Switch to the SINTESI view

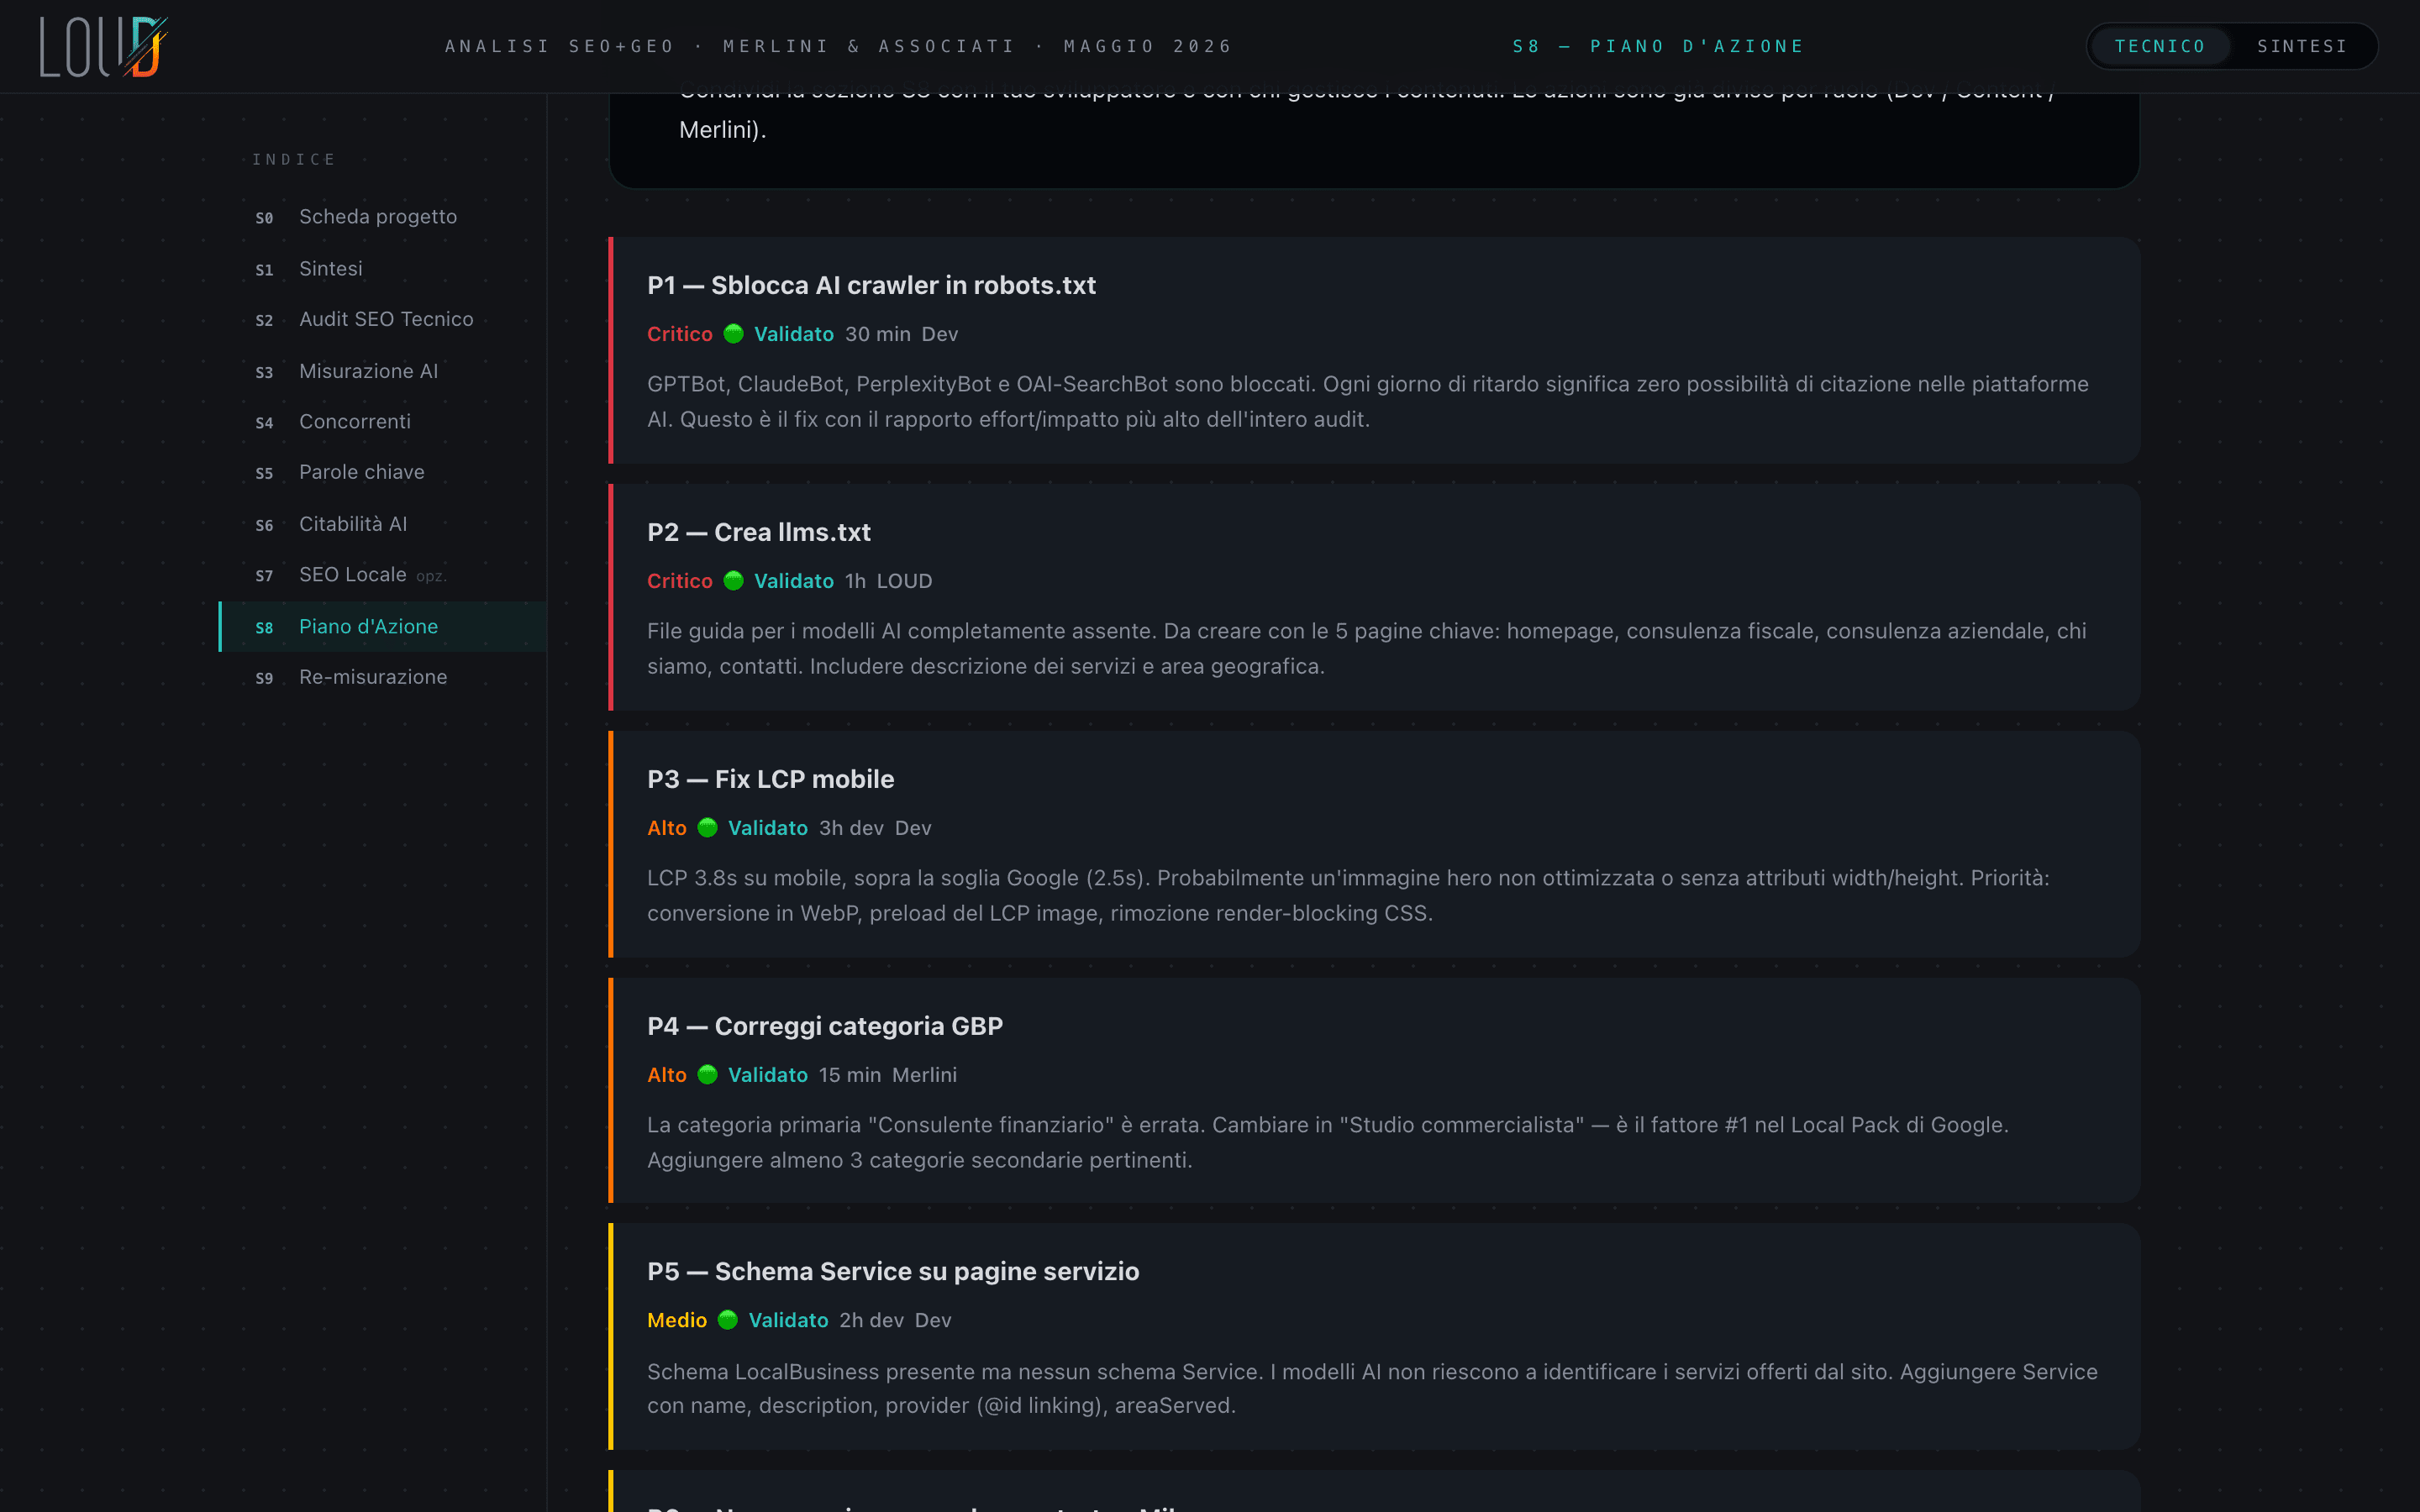point(2302,46)
